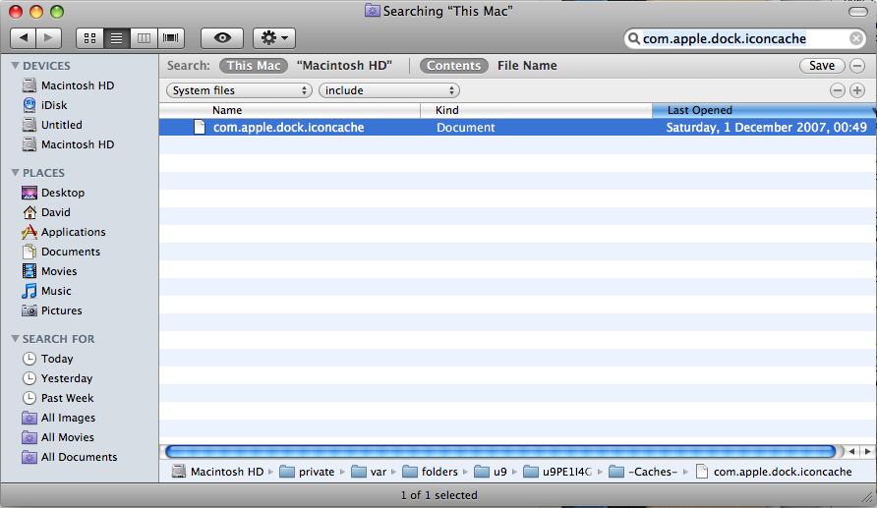Remove the System files criteria row
This screenshot has width=877, height=508.
(x=837, y=90)
